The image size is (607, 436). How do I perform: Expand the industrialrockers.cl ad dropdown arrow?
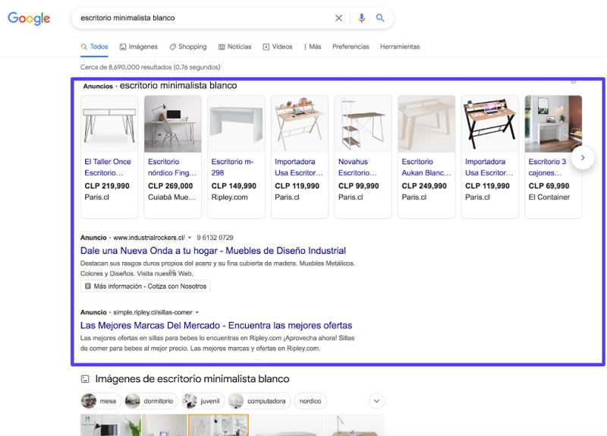point(190,238)
